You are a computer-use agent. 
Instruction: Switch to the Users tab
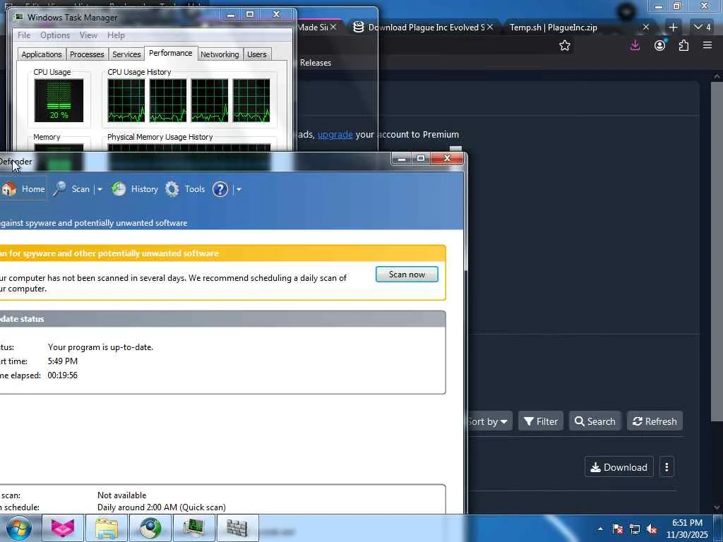(257, 54)
